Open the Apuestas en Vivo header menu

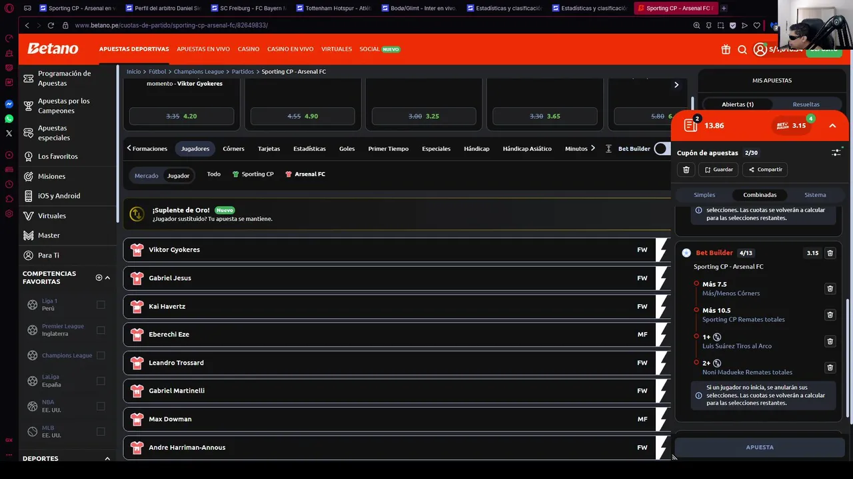[x=203, y=49]
